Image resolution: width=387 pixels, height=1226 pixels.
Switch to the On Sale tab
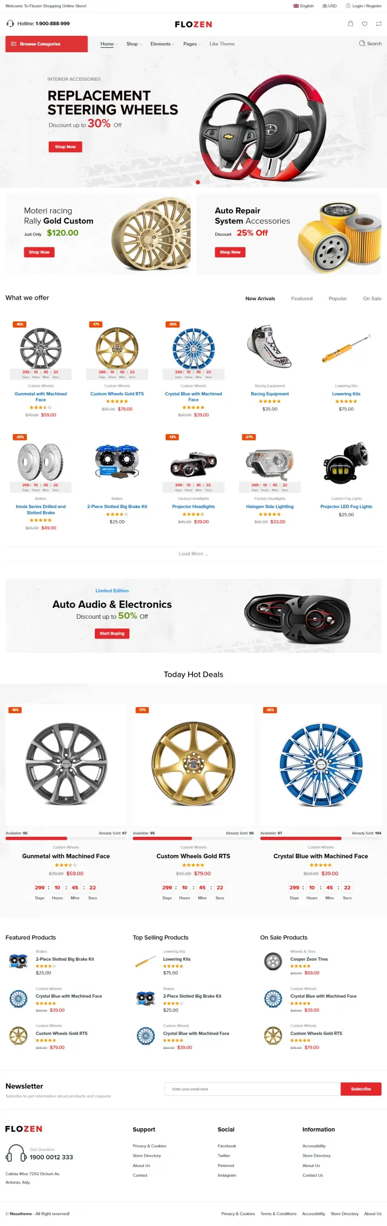[x=372, y=299]
